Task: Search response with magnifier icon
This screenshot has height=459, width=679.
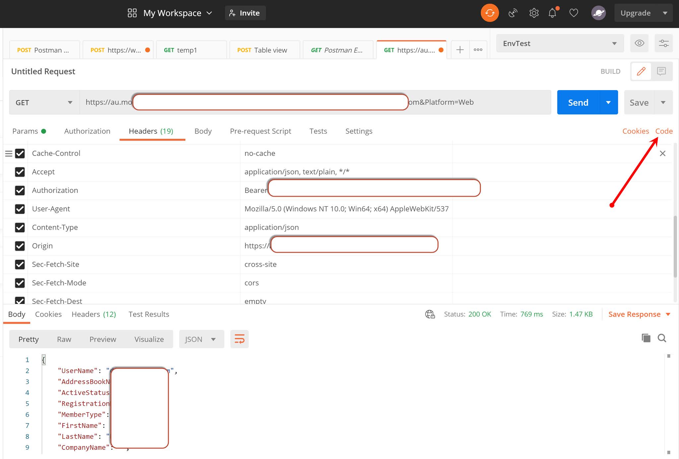Action: 662,338
